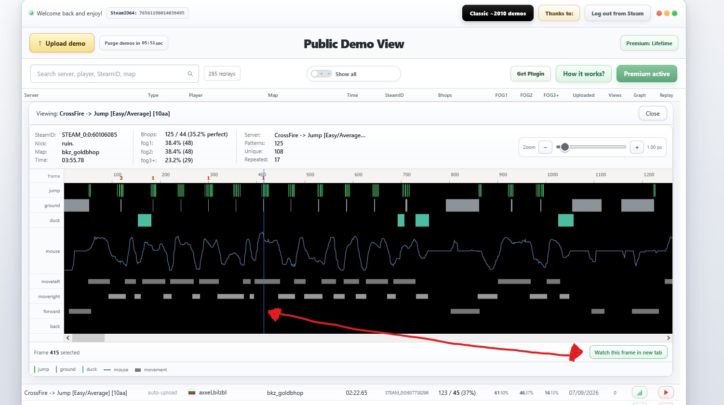
Task: Sort by the Map column header
Action: [273, 95]
